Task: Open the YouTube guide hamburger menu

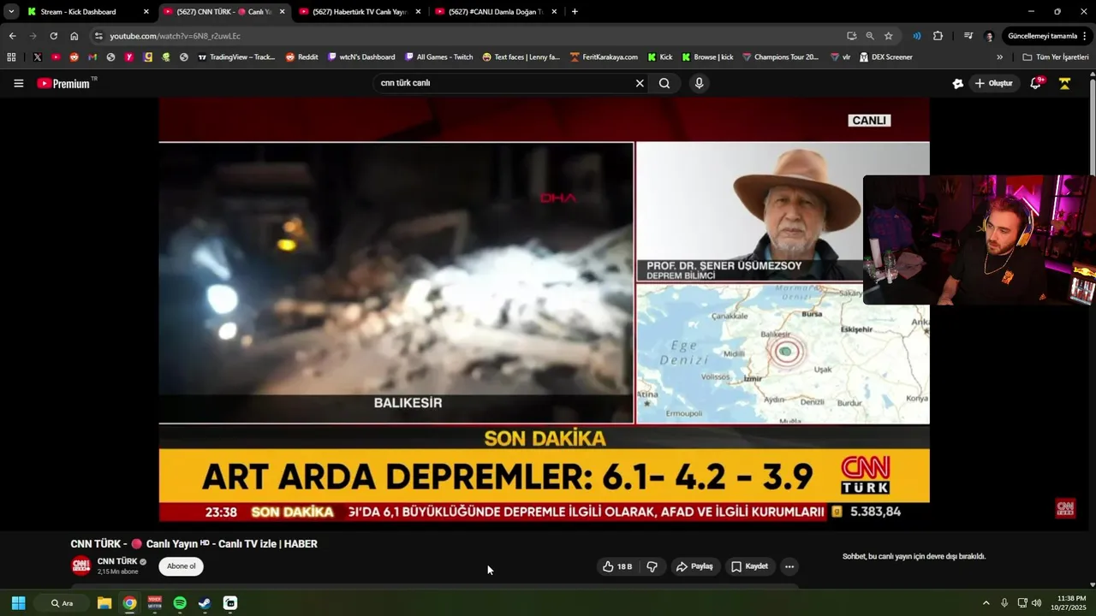Action: pyautogui.click(x=18, y=83)
